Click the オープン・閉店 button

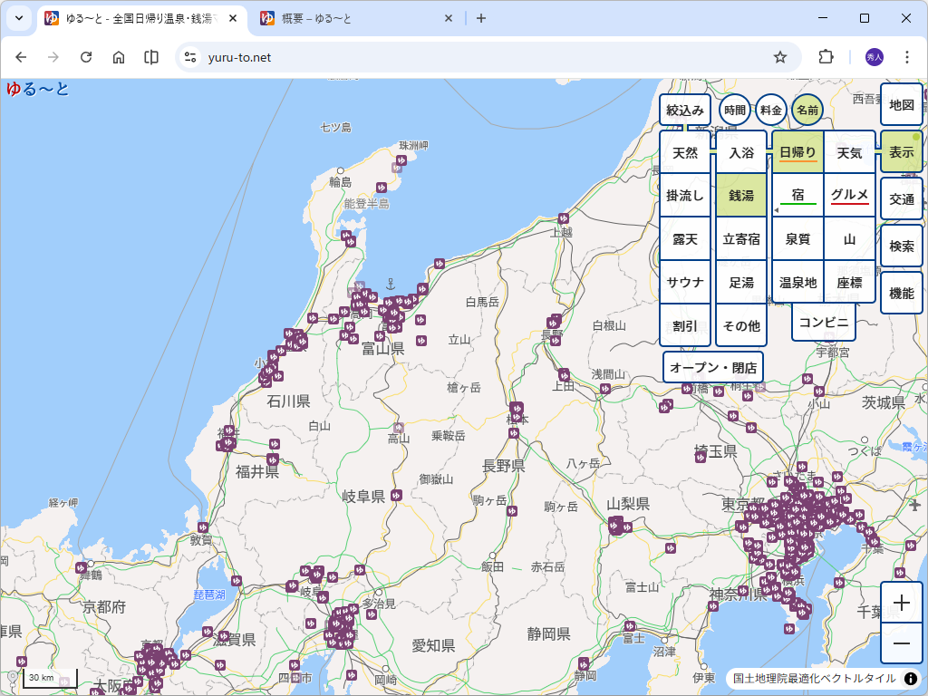[x=713, y=368]
